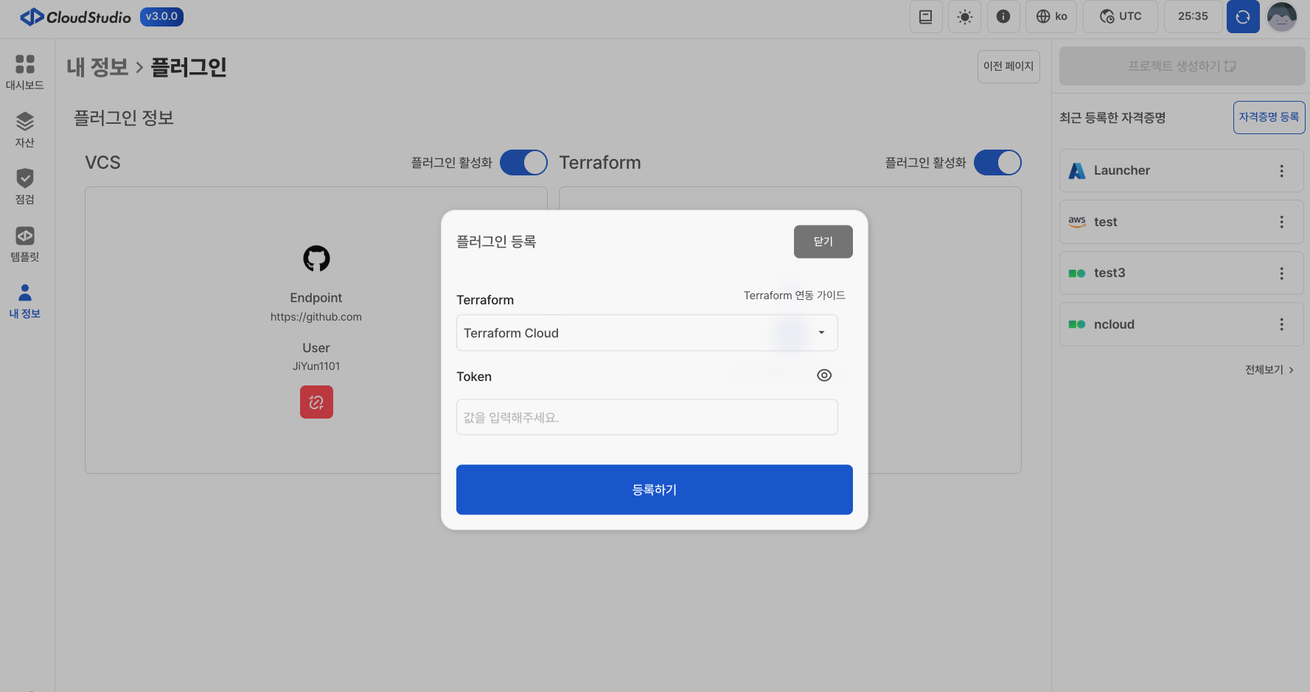1310x692 pixels.
Task: Open the UTC timezone selector
Action: coord(1120,16)
